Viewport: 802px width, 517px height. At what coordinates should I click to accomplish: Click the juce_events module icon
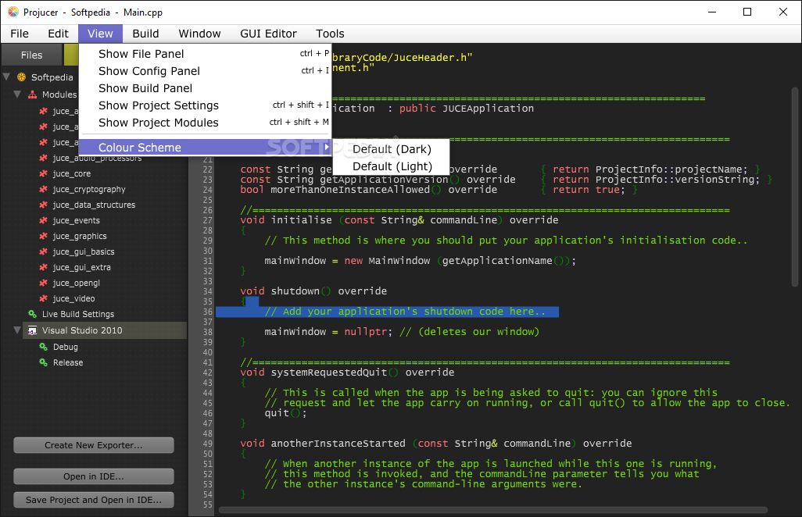(x=44, y=221)
